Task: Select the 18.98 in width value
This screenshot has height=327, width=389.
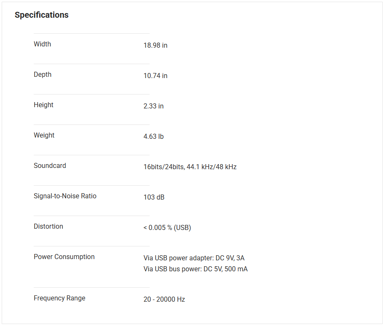Action: [x=155, y=46]
